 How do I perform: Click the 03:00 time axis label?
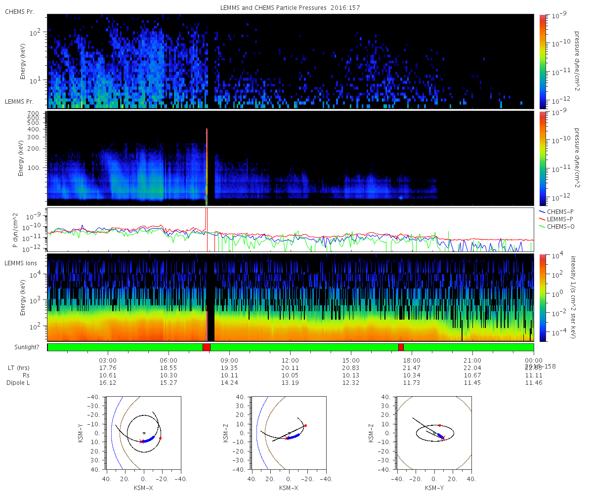coord(108,361)
